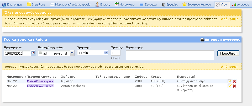Open the Χρήστης user dropdown
This screenshot has width=252, height=106.
coord(106,53)
